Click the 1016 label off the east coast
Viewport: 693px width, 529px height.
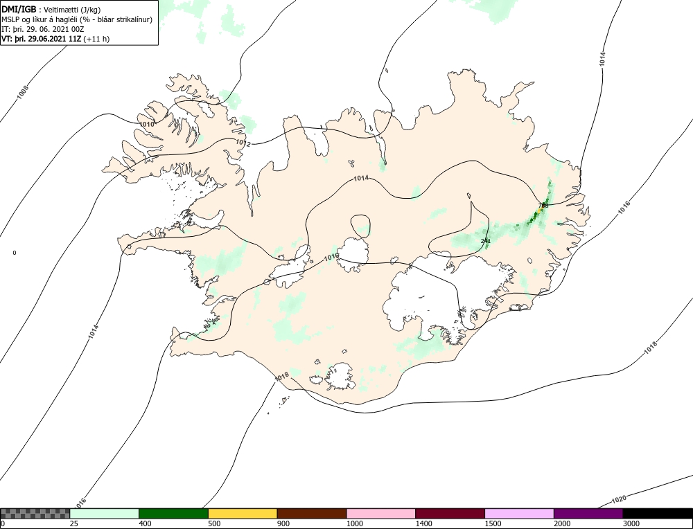pos(624,208)
